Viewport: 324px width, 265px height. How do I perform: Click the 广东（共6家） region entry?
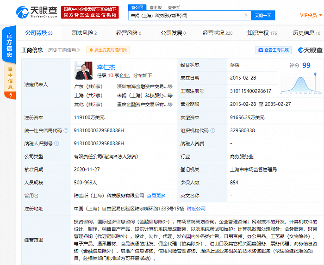pos(88,86)
